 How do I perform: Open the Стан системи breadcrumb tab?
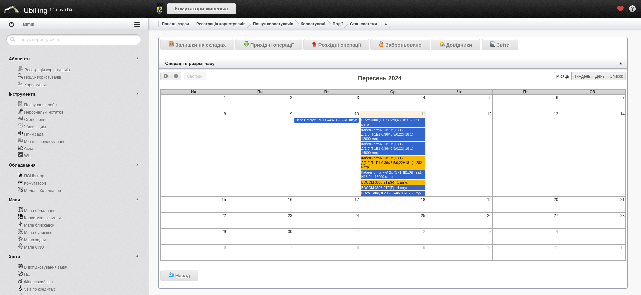tap(363, 24)
